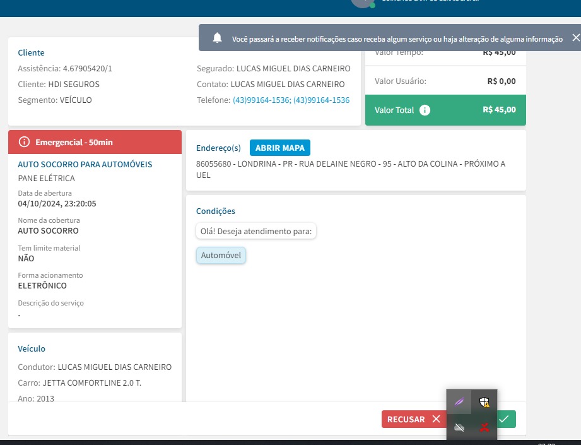This screenshot has width=581, height=445.
Task: Refuse the service with RECUSAR
Action: coord(414,419)
